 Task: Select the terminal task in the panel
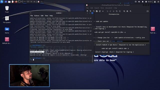(42, 2)
